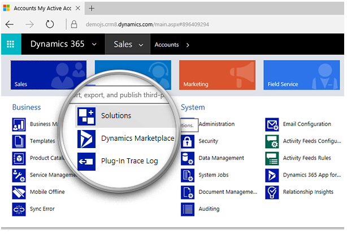347x234 pixels.
Task: Open the Plug-In Trace Log link
Action: click(129, 161)
